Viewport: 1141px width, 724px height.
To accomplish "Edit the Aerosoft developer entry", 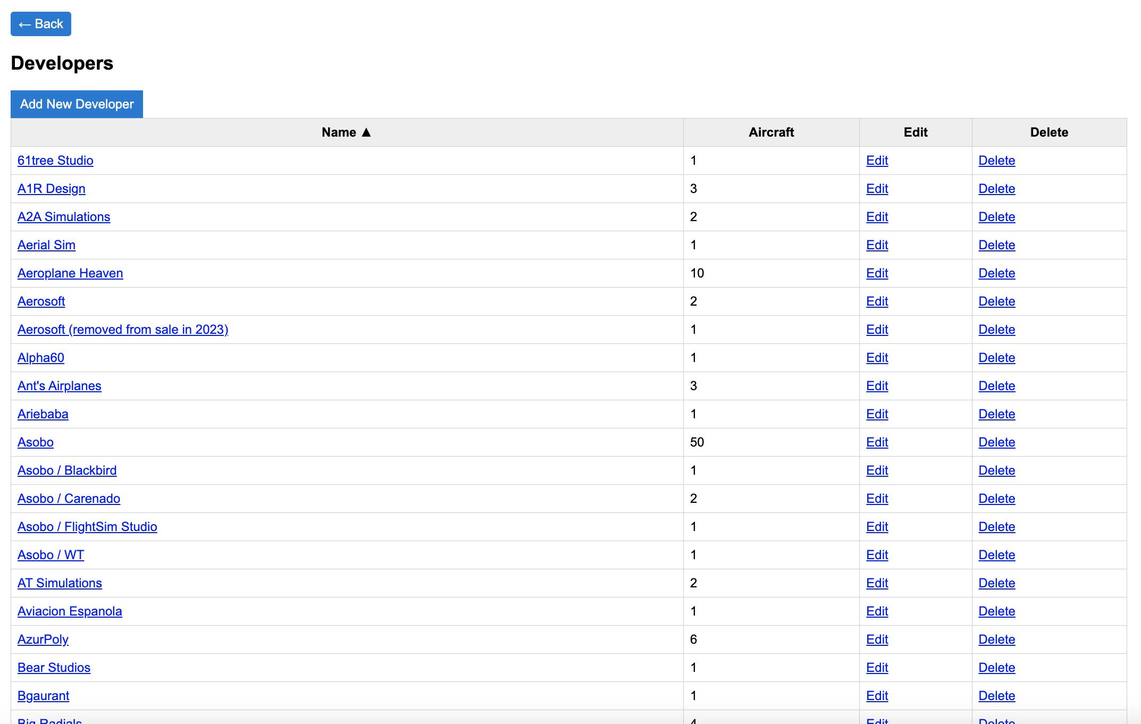I will point(877,301).
